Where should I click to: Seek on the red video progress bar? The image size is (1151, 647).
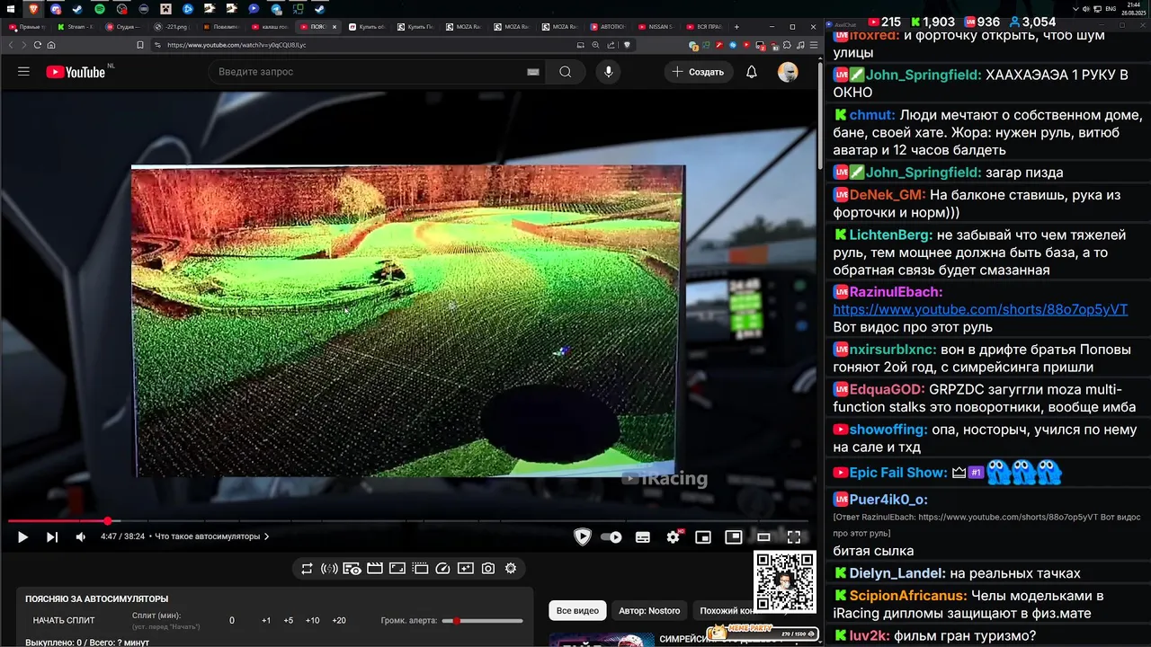[x=408, y=521]
